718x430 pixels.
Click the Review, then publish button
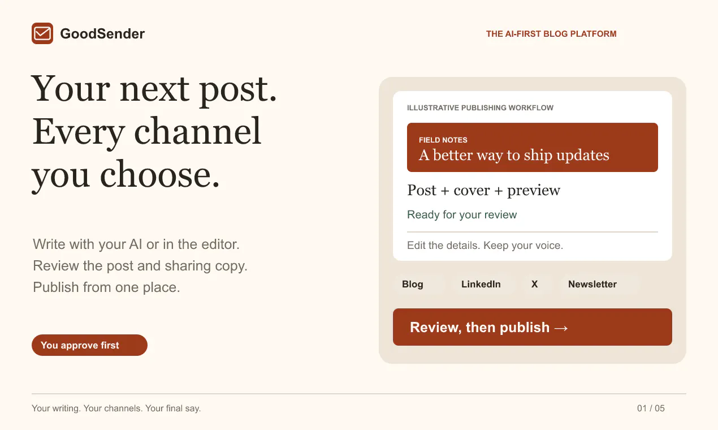(x=533, y=327)
